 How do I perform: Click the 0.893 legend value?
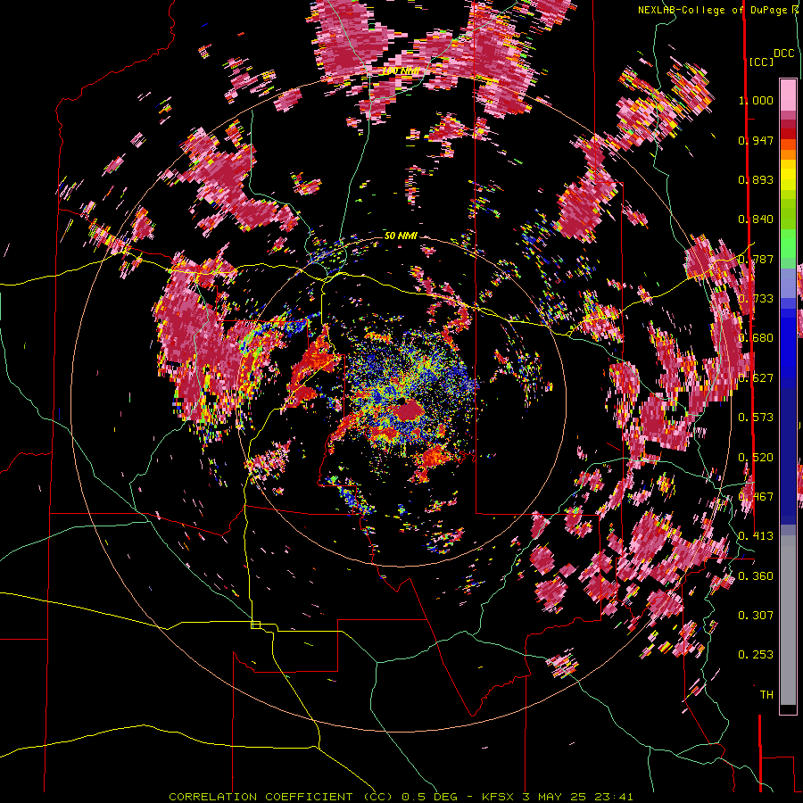coord(756,179)
